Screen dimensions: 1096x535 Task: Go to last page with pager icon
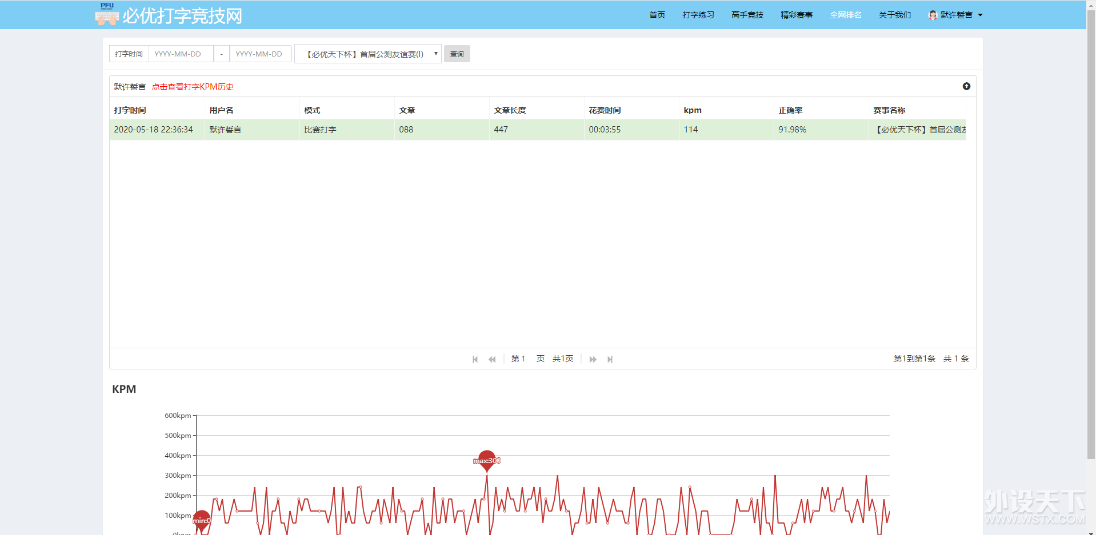tap(610, 359)
